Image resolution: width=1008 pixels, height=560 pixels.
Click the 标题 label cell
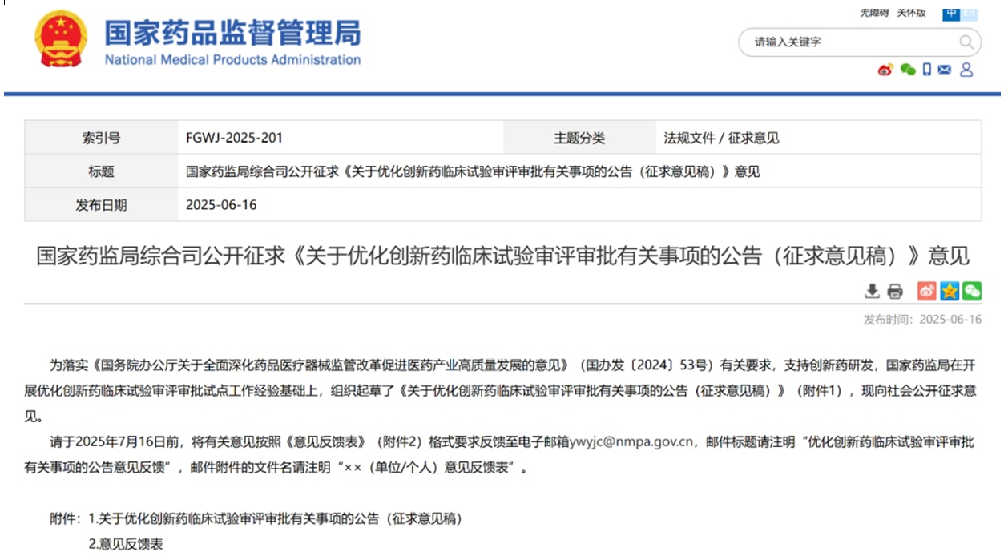click(x=101, y=171)
